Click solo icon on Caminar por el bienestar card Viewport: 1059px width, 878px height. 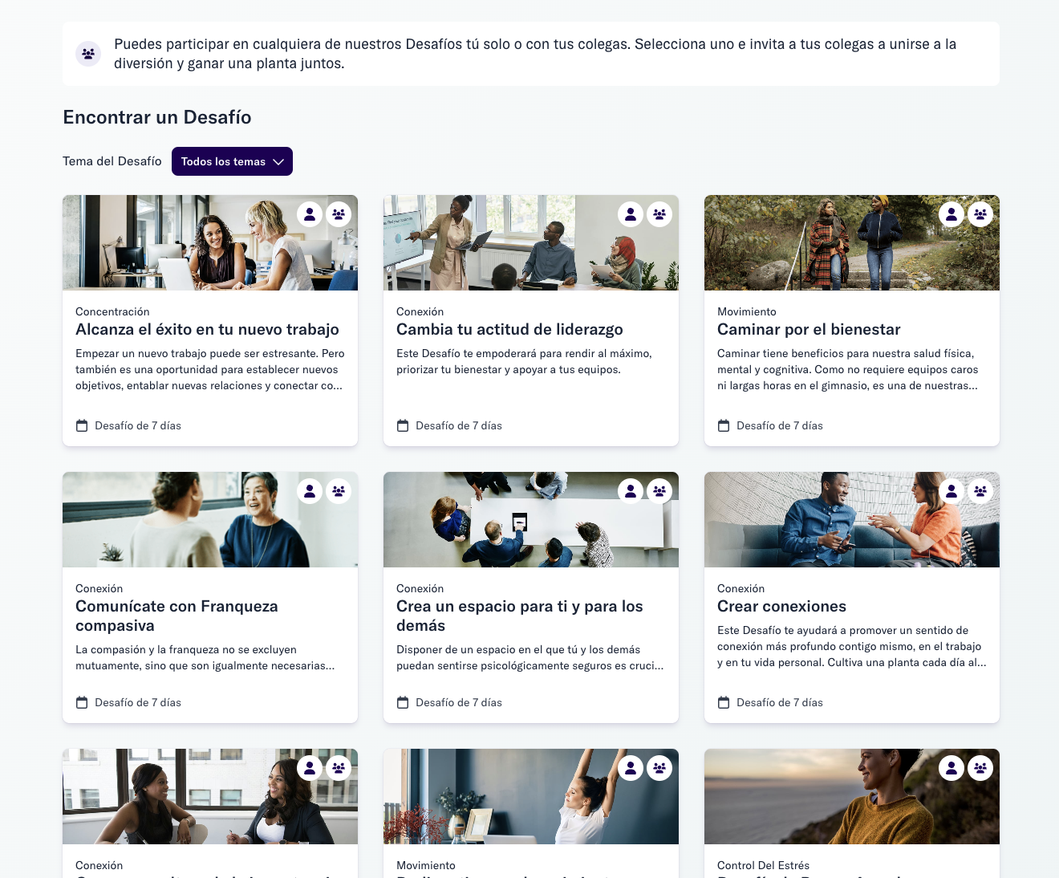click(951, 214)
